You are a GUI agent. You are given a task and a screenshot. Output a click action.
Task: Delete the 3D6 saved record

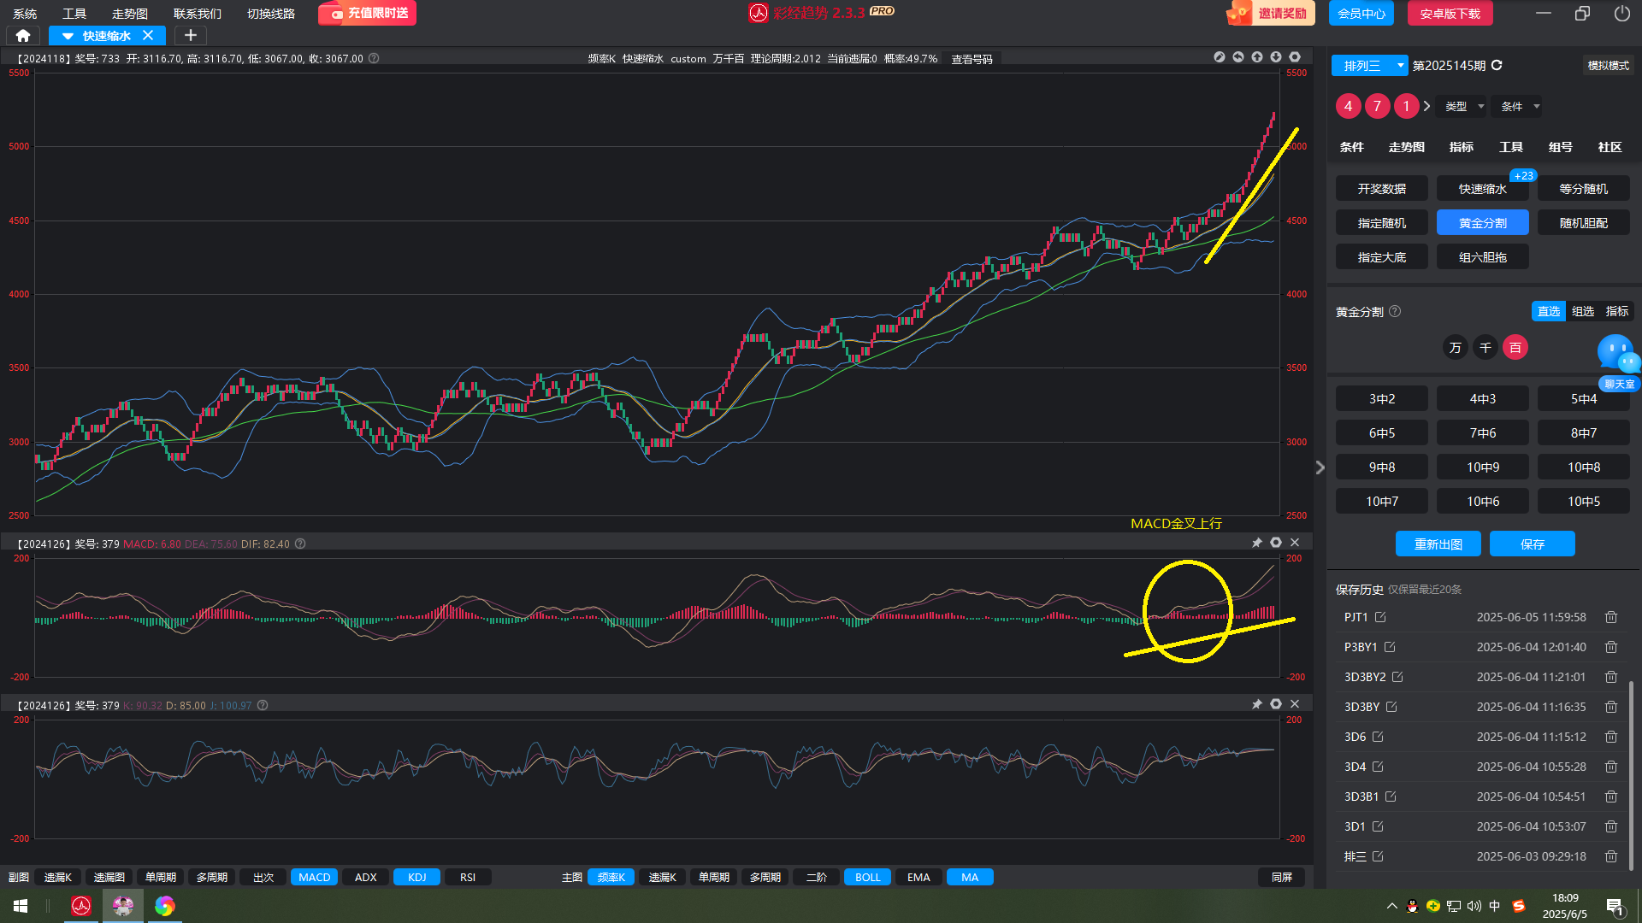tap(1611, 737)
